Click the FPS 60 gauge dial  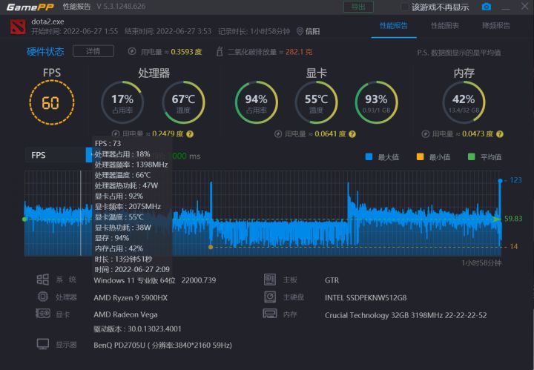click(x=52, y=102)
